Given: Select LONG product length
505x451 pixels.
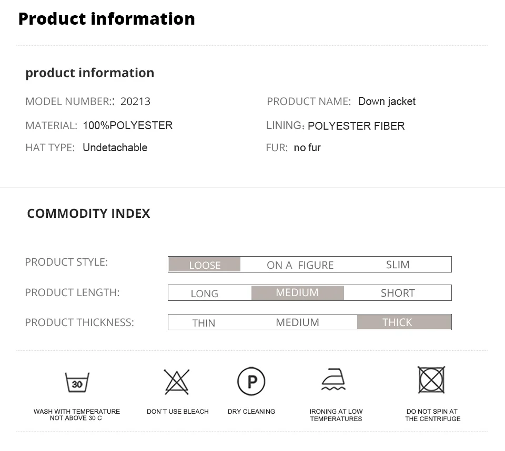Looking at the screenshot, I should pos(204,293).
